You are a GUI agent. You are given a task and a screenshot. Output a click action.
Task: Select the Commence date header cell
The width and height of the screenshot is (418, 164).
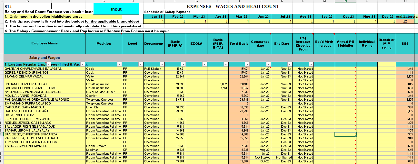coord(260,43)
